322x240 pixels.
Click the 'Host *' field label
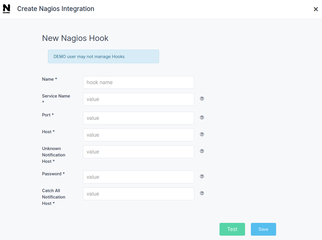[x=48, y=132]
